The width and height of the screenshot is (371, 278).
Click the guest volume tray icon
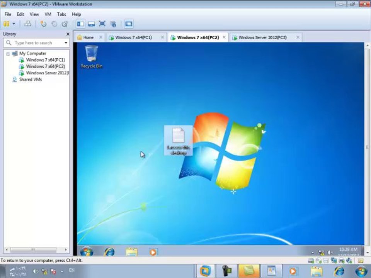pyautogui.click(x=330, y=253)
